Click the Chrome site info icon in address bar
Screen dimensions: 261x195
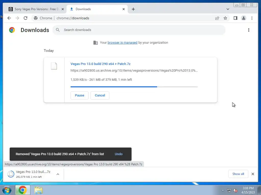tap(36, 18)
